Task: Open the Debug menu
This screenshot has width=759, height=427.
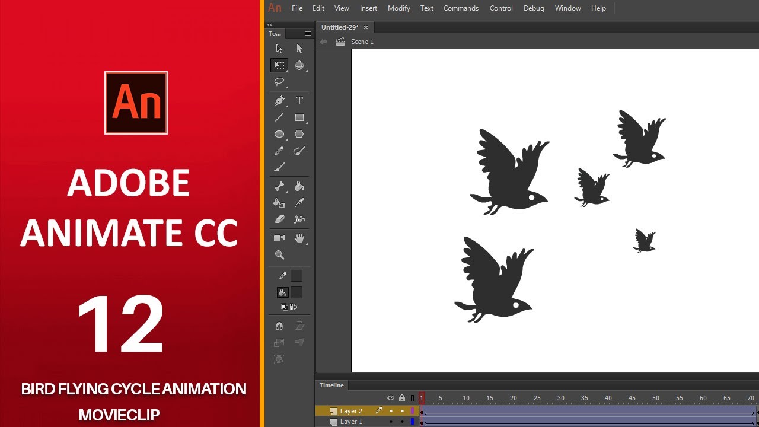Action: click(x=534, y=8)
